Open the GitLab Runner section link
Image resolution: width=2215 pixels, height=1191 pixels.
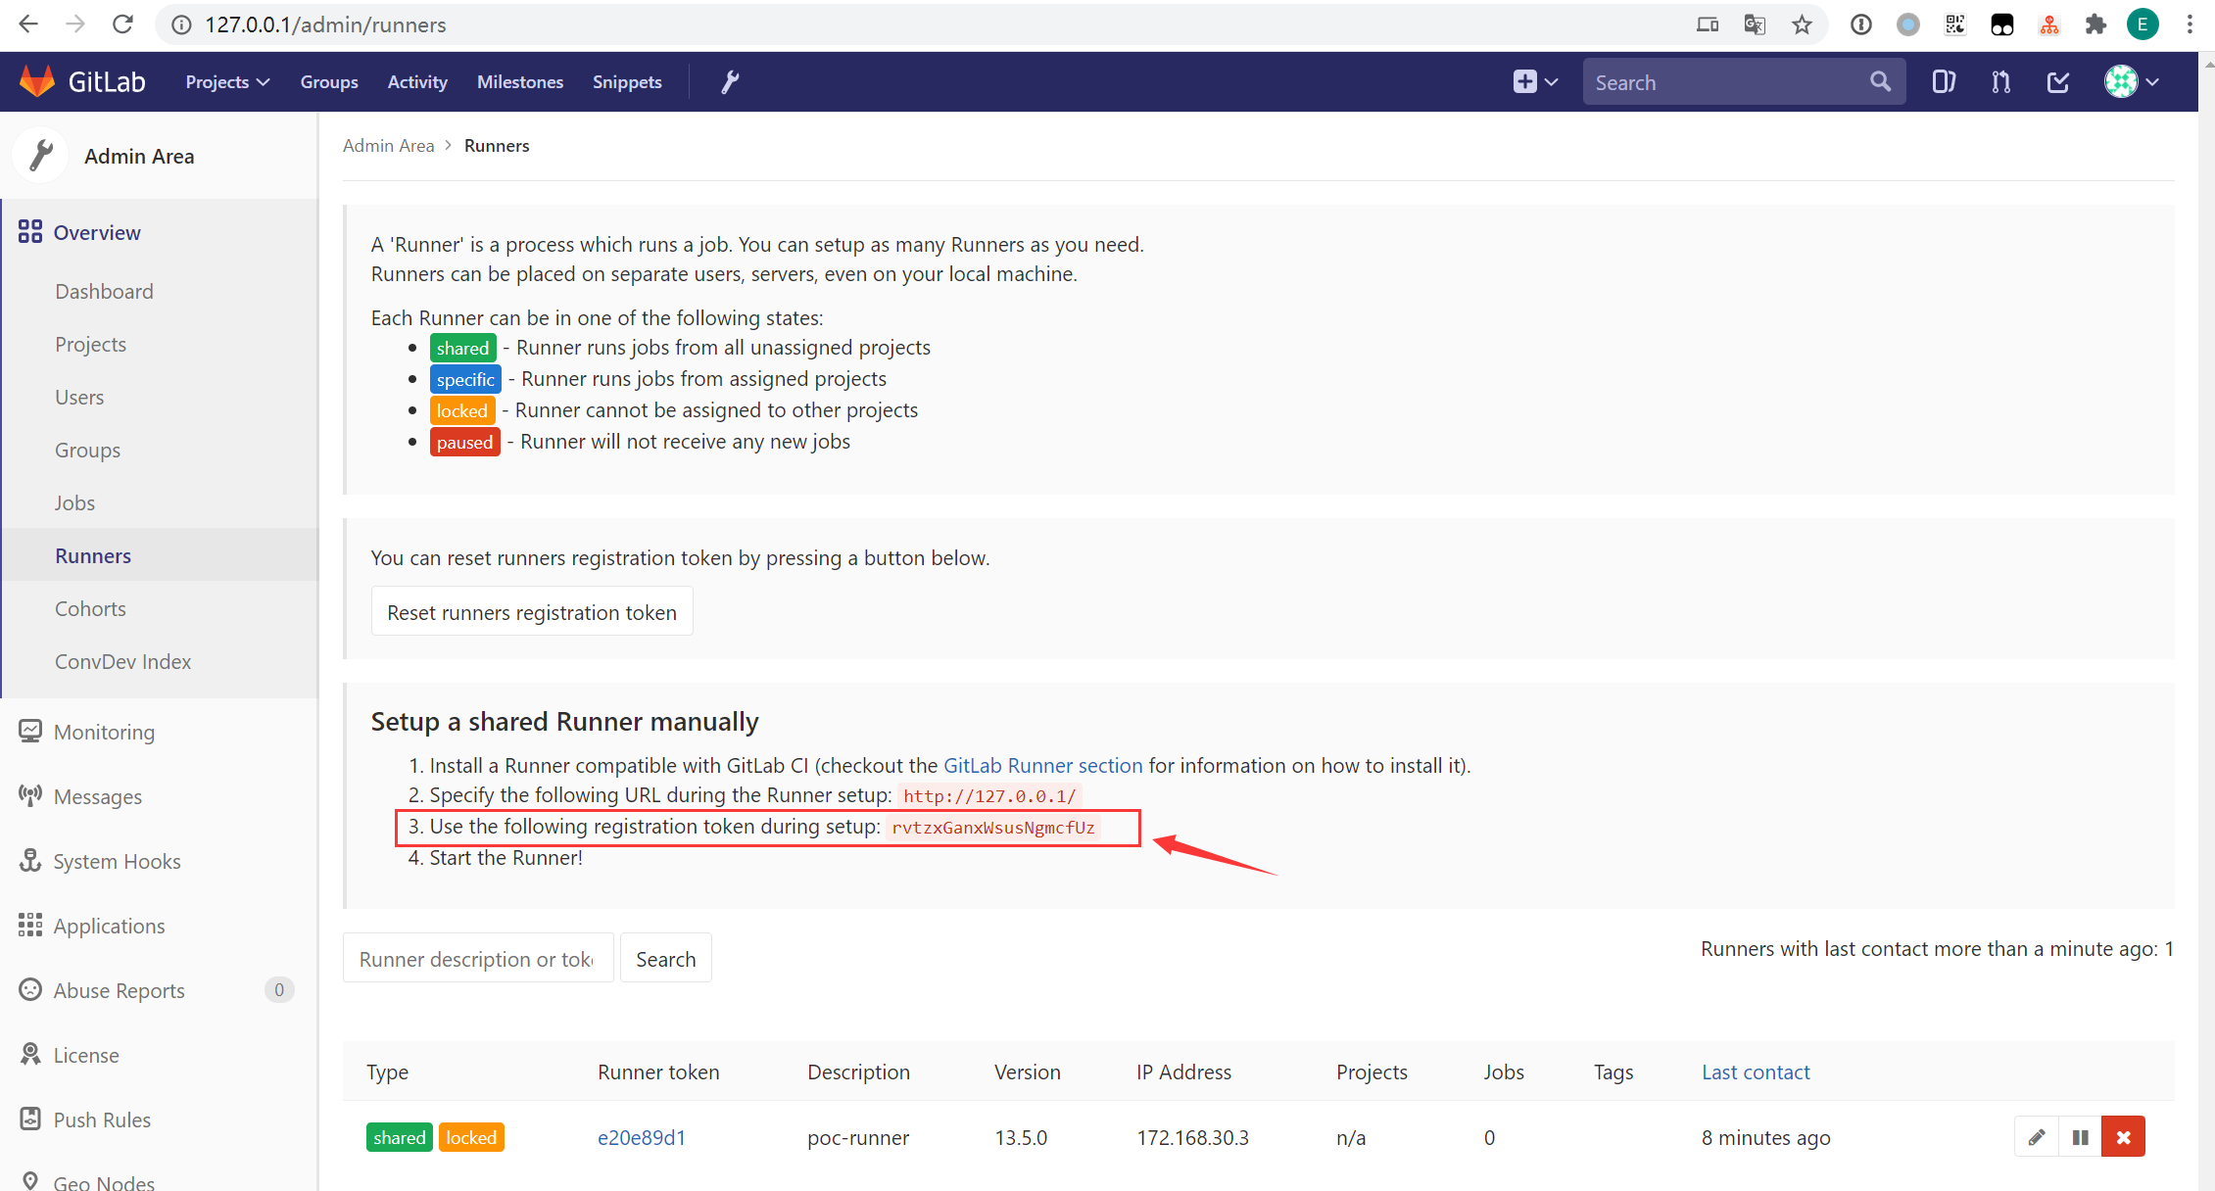(x=1042, y=765)
